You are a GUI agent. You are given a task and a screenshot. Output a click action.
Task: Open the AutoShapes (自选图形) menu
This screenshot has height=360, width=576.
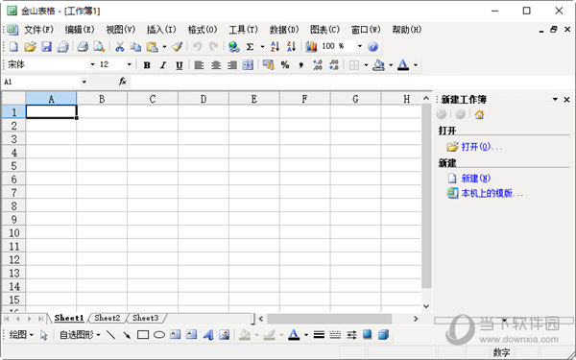[x=80, y=335]
